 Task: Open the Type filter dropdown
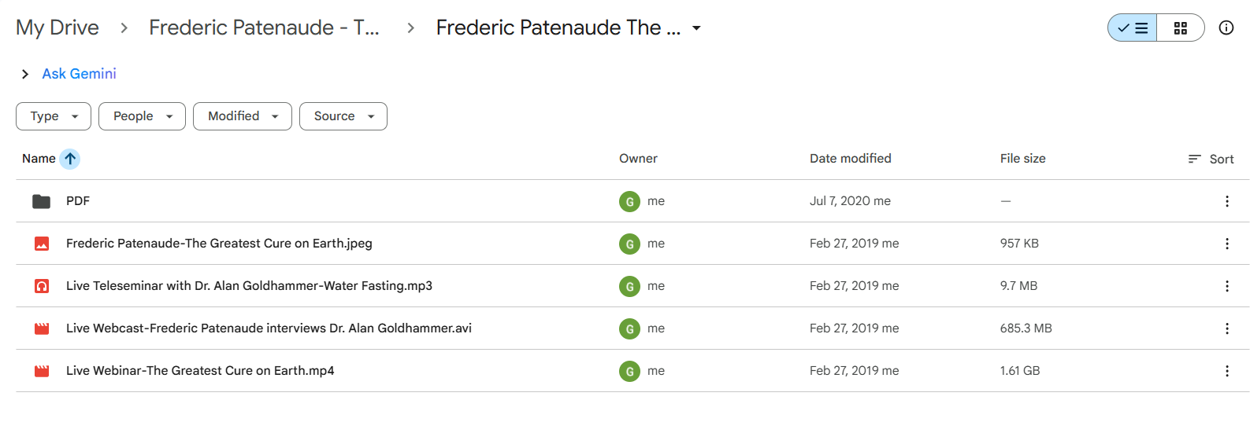point(54,116)
